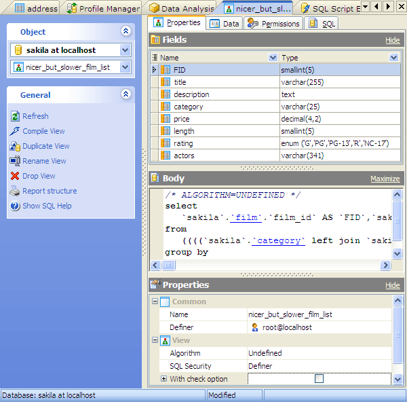Screen dimensions: 407x402
Task: Click the Compile View lightning icon
Action: [x=14, y=131]
